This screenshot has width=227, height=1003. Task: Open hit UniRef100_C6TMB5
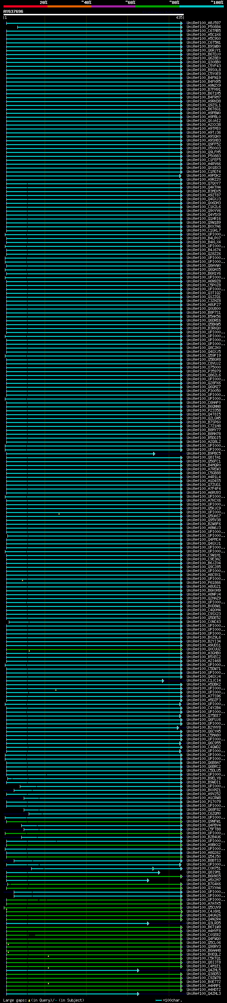pos(203,31)
